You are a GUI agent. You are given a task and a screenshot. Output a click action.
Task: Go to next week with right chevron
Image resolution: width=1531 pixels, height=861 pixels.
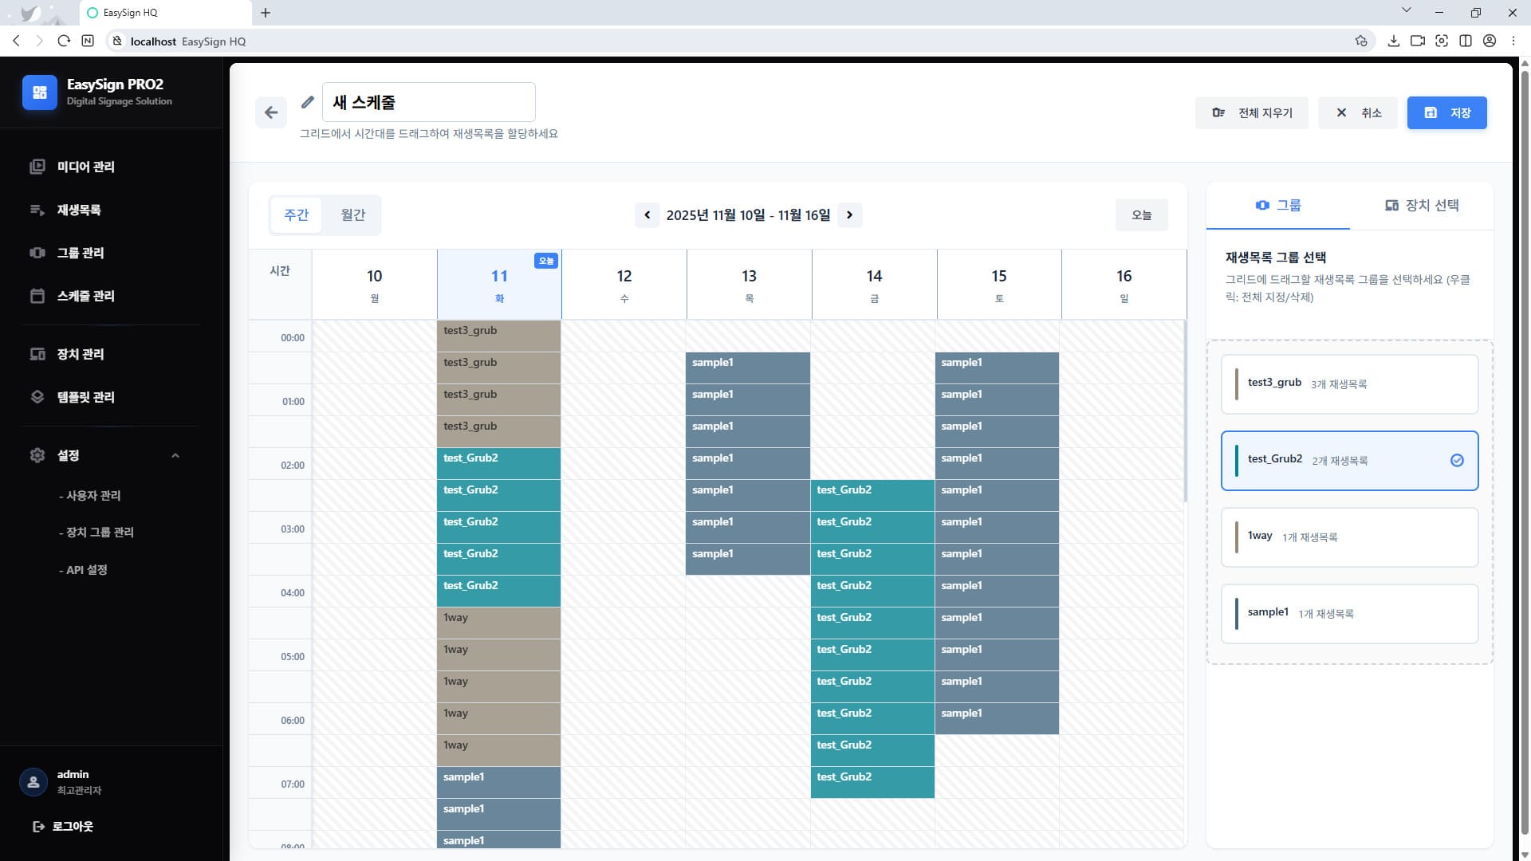click(849, 215)
